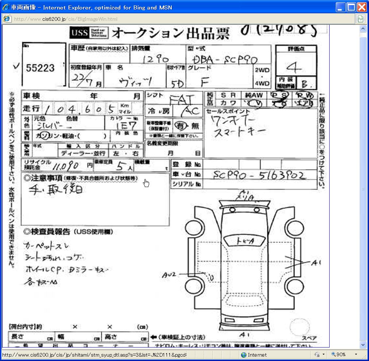Click the vertical scrollbar up arrow

click(362, 29)
